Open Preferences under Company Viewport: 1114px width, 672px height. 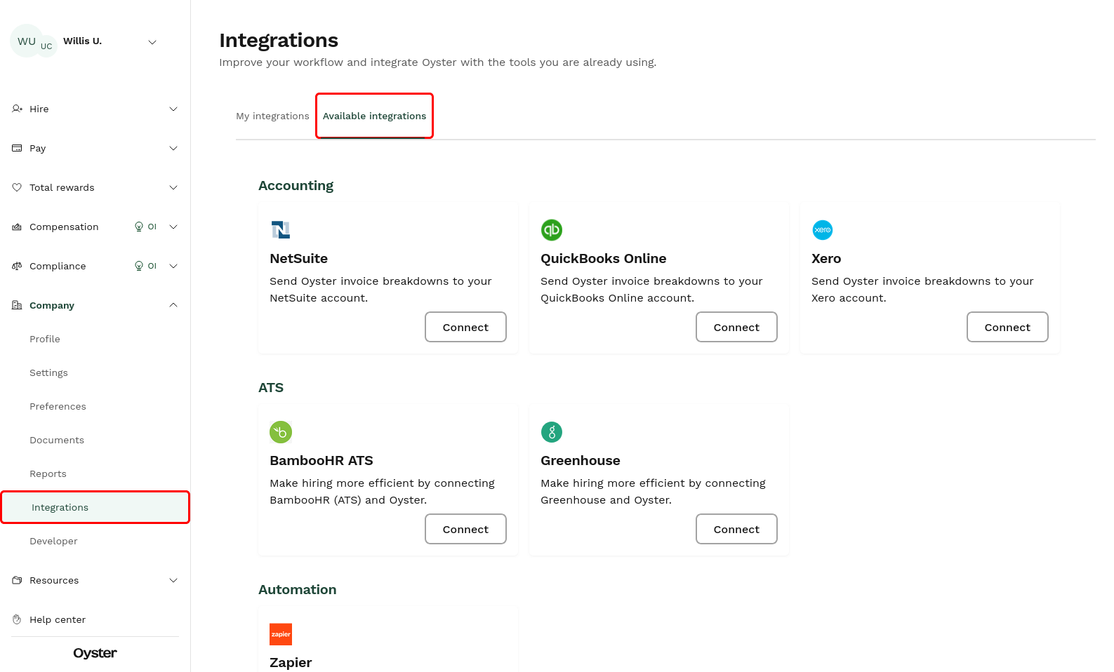pyautogui.click(x=58, y=406)
